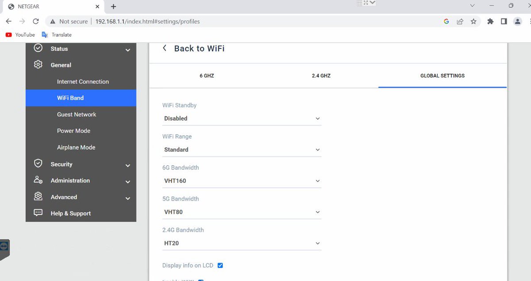The width and height of the screenshot is (531, 281).
Task: Open the WiFi Range dropdown
Action: click(x=242, y=150)
